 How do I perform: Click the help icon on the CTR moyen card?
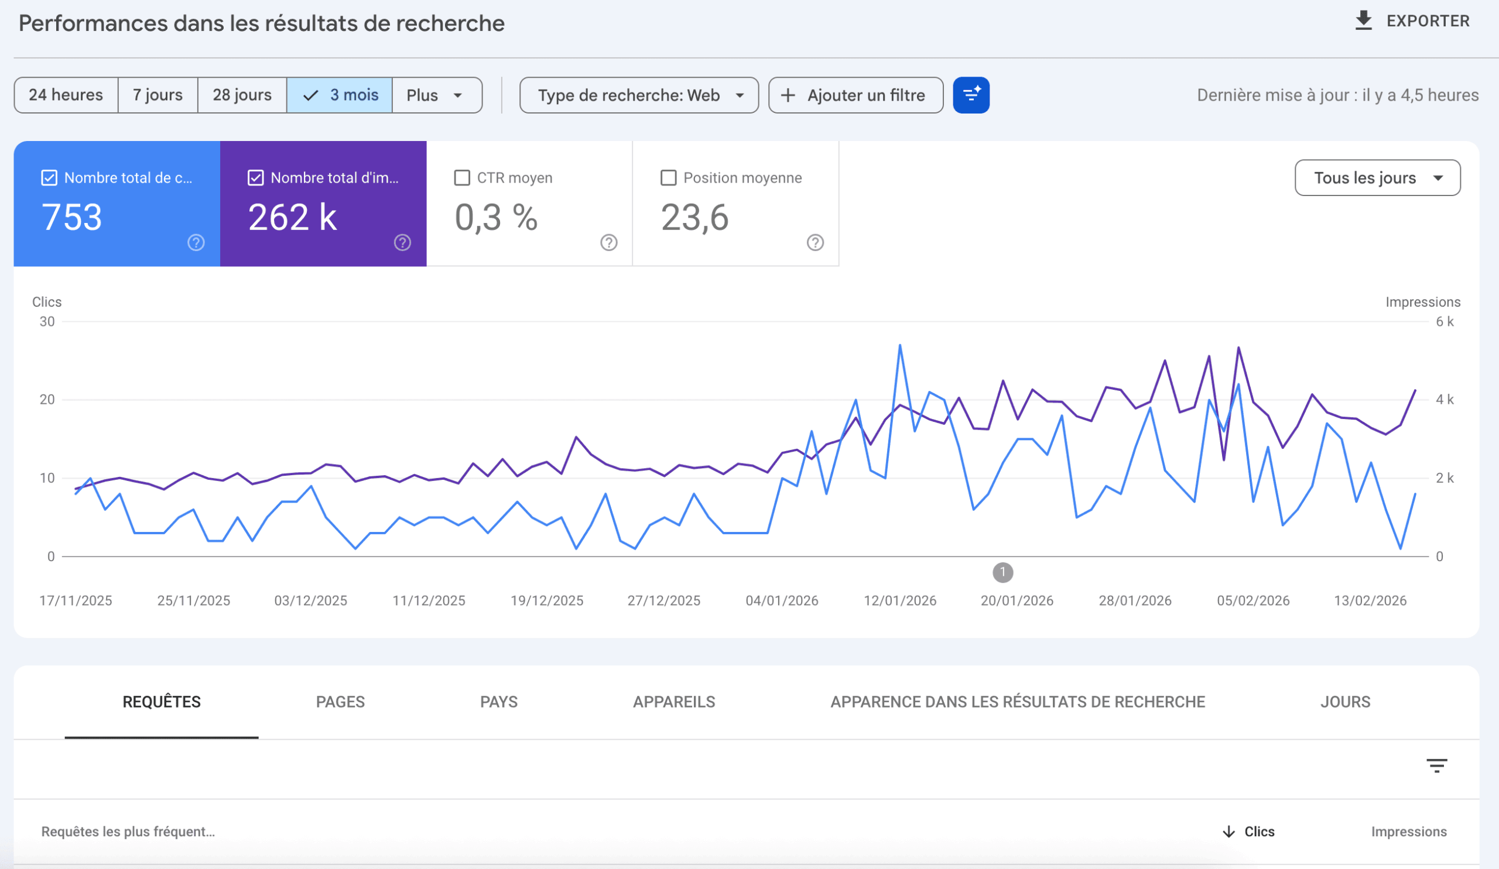coord(608,242)
